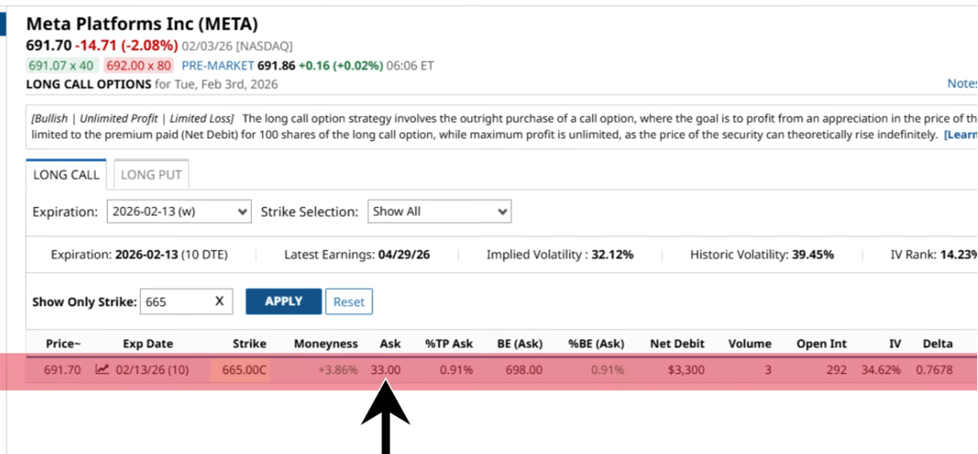Open the Notes link at top right

(961, 83)
